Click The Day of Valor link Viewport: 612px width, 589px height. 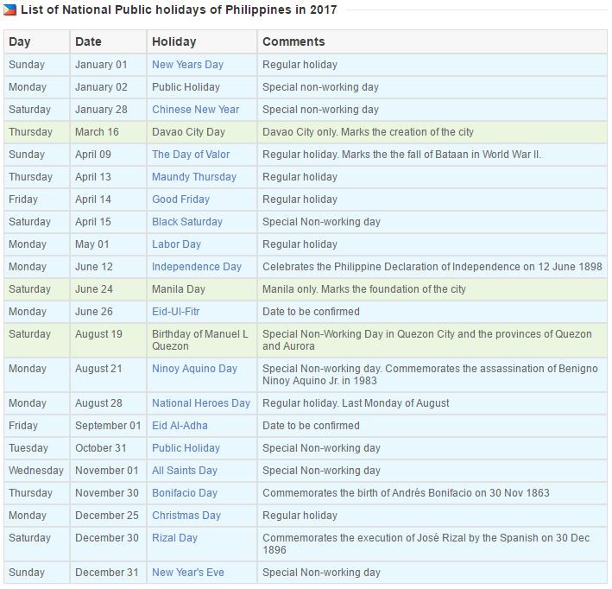point(191,155)
